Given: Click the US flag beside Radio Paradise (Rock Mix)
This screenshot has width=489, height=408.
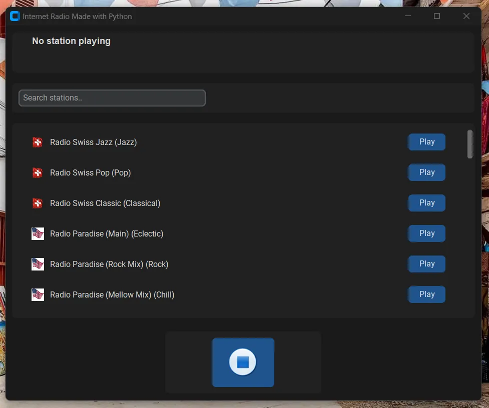Looking at the screenshot, I should pyautogui.click(x=38, y=264).
